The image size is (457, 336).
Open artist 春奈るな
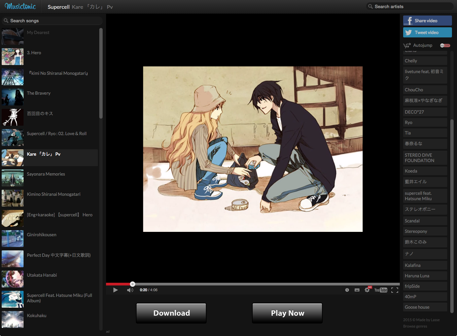coord(425,144)
